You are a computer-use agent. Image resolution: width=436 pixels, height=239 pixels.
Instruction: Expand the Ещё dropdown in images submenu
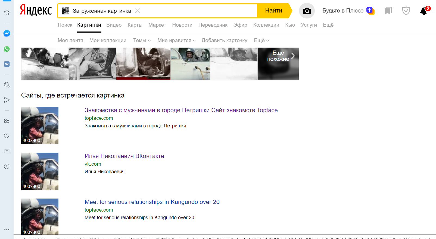[261, 40]
